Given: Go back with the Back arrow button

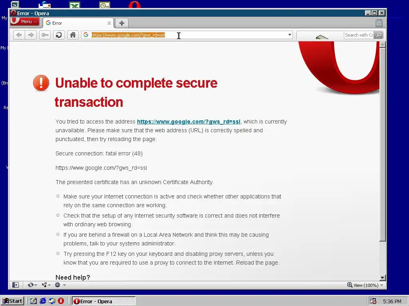Looking at the screenshot, I should tap(19, 35).
